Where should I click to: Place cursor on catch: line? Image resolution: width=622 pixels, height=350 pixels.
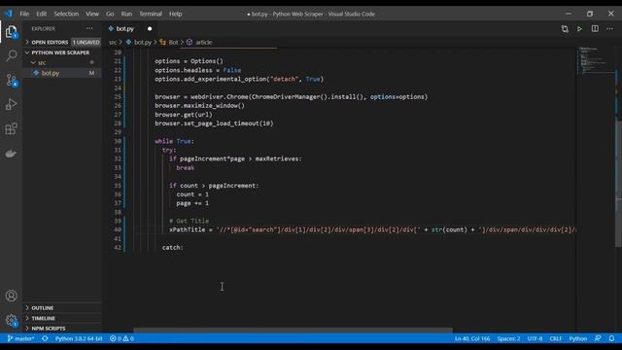173,247
